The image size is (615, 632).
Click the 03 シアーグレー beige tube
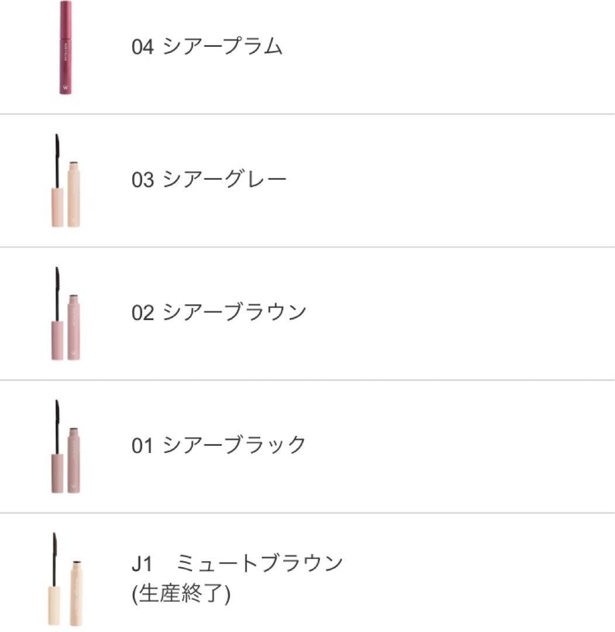[74, 193]
